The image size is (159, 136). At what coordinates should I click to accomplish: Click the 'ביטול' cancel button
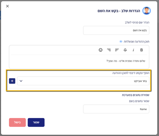17,122
